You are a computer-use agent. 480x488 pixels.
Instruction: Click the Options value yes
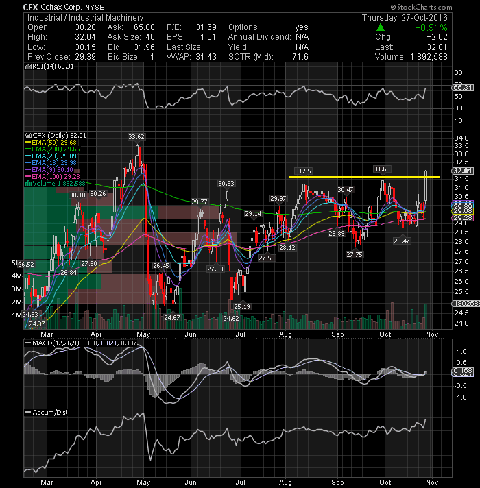[x=302, y=27]
